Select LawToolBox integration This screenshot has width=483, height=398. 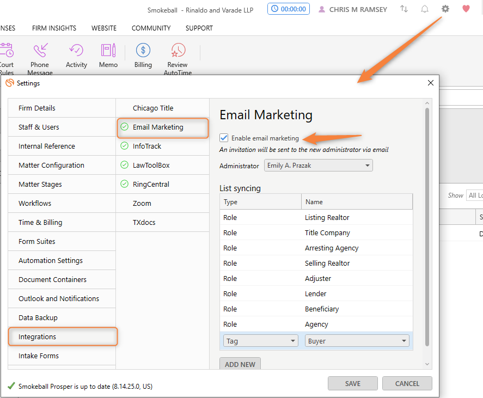[x=163, y=166]
